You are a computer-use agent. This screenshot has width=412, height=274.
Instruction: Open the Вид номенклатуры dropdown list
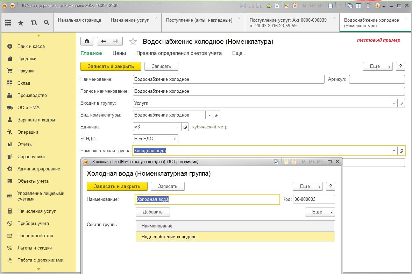(x=209, y=115)
